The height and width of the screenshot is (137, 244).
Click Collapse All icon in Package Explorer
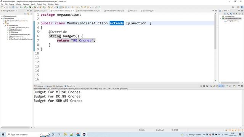coord(26,14)
